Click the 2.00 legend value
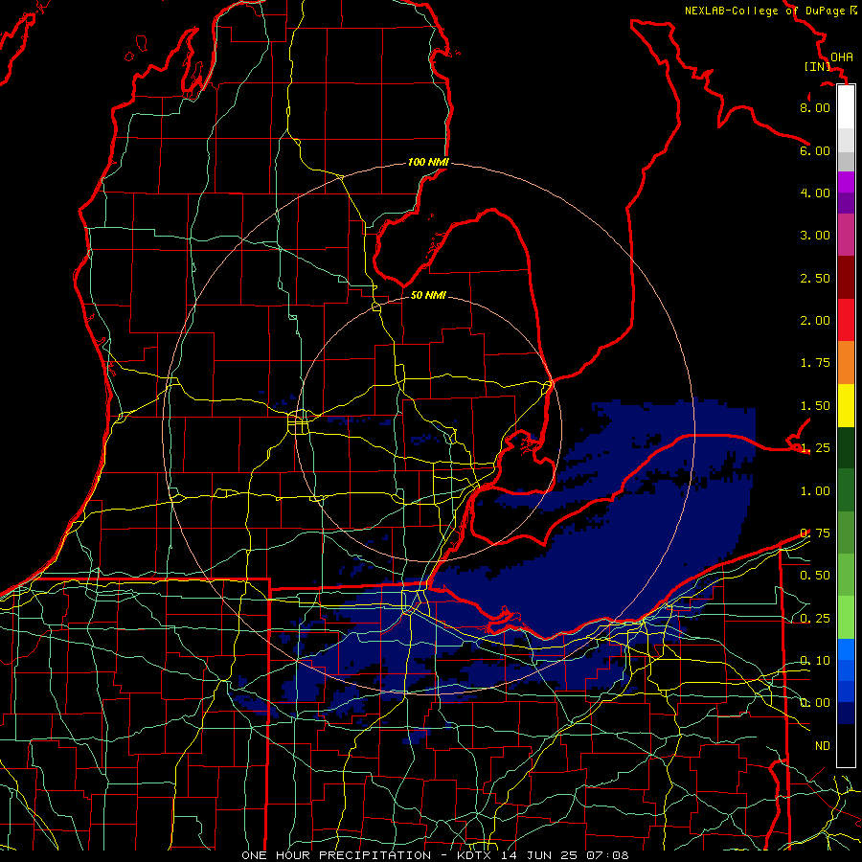The image size is (862, 862). coord(815,321)
